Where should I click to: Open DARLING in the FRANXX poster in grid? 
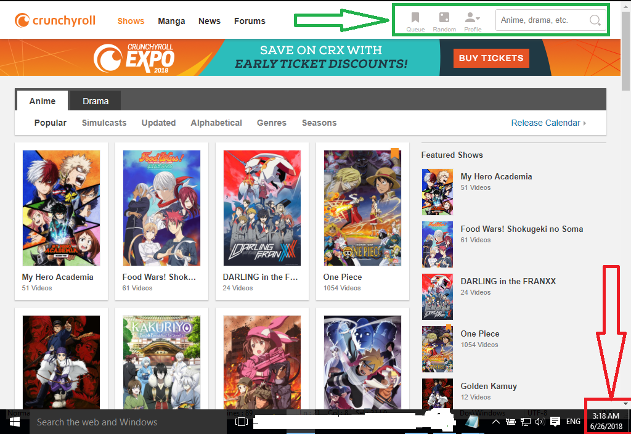coord(262,208)
